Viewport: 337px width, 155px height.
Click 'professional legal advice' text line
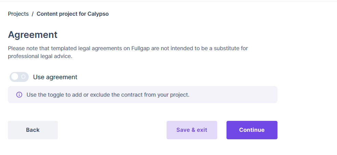coord(40,56)
